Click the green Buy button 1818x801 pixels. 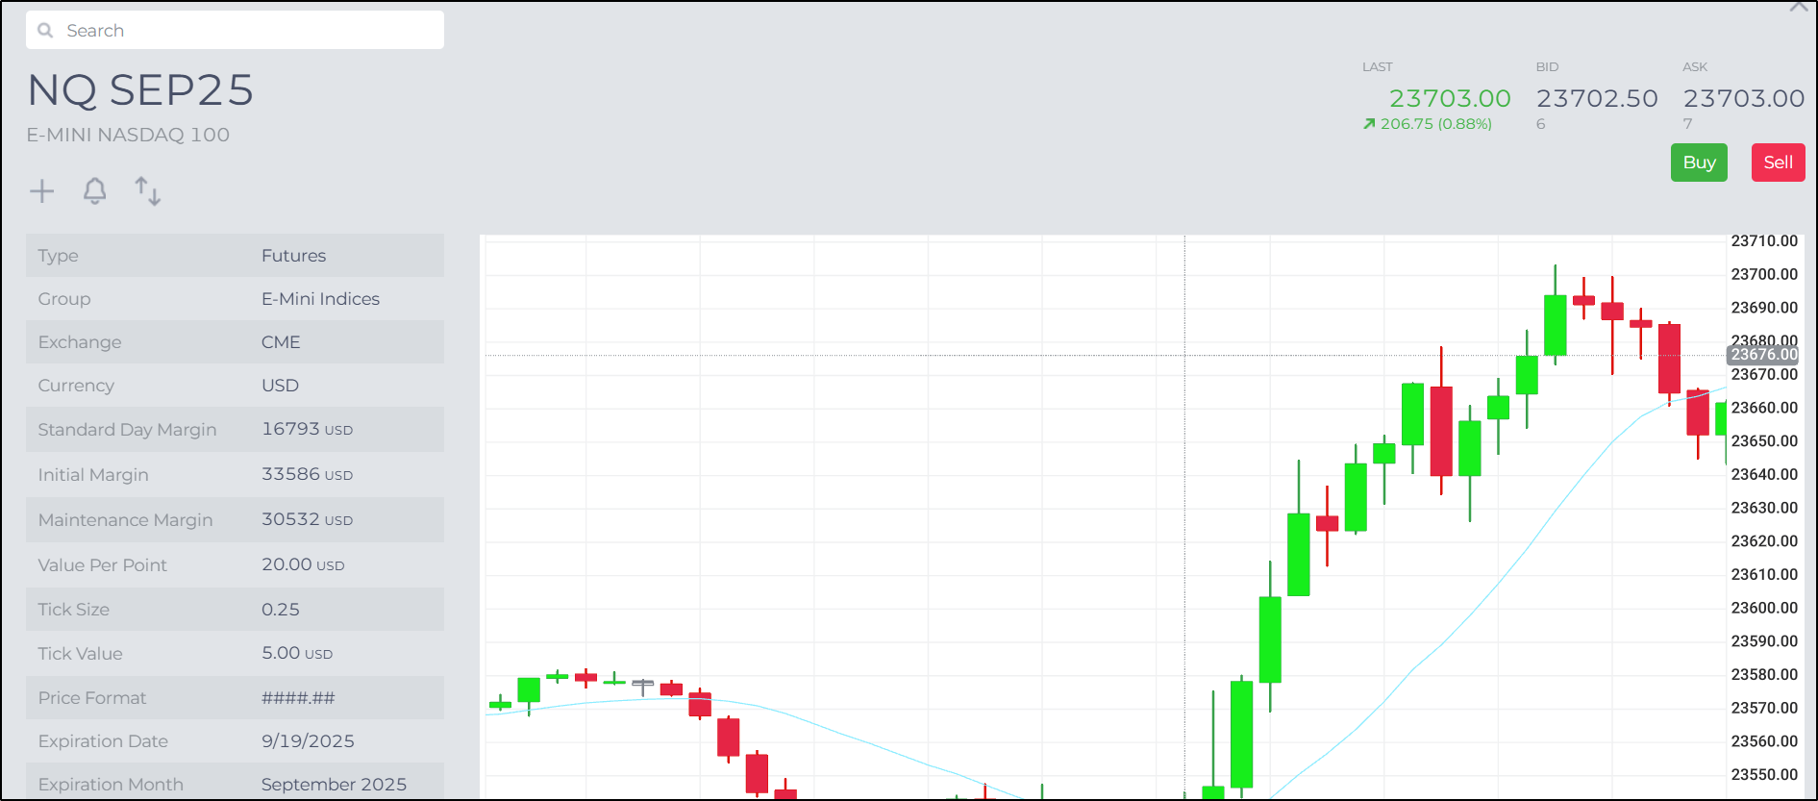tap(1699, 163)
